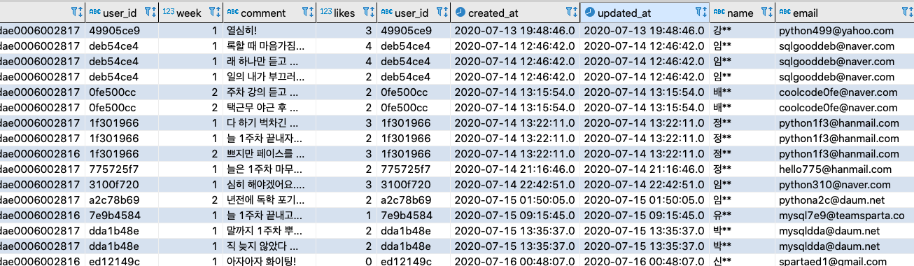
Task: Select comment cell '늘은 1주차 마무...'
Action: click(269, 169)
